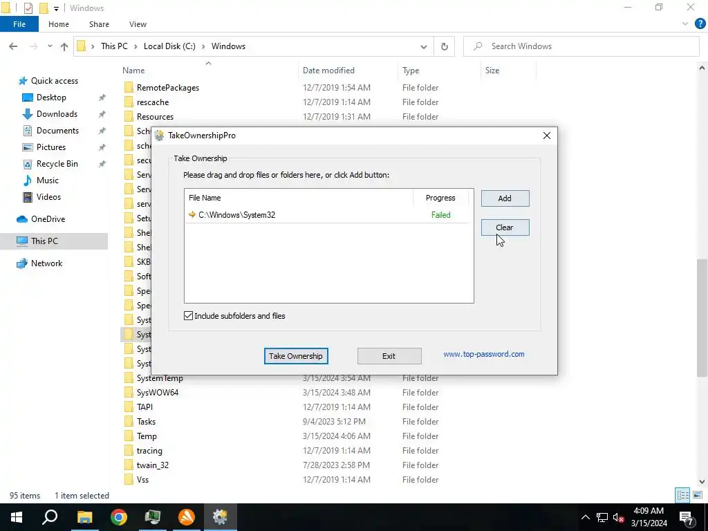Select the rescache folder
708x531 pixels.
(153, 102)
